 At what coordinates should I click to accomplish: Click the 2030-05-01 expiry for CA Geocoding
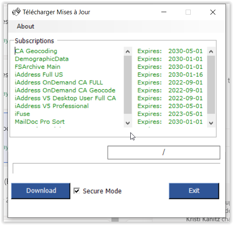click(186, 51)
